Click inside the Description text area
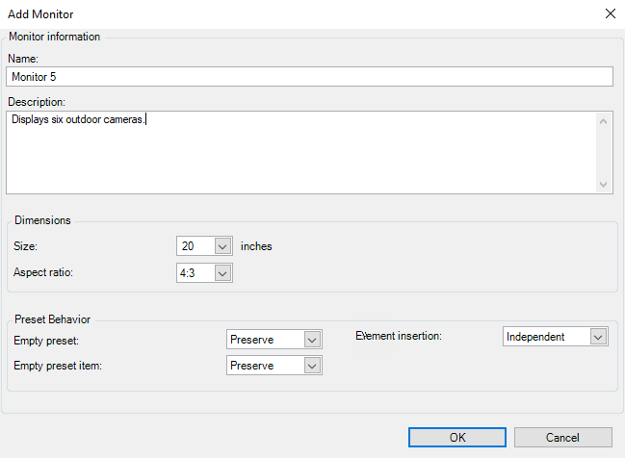Image resolution: width=625 pixels, height=458 pixels. [x=300, y=152]
